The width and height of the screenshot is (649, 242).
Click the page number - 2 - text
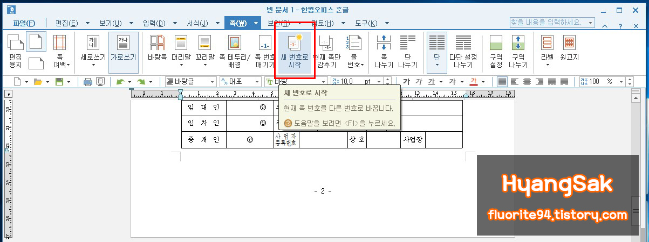tap(323, 191)
